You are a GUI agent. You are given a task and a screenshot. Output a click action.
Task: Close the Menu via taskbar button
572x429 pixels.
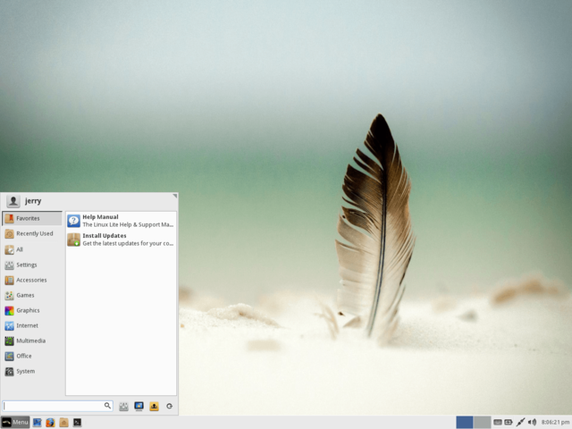click(x=15, y=423)
